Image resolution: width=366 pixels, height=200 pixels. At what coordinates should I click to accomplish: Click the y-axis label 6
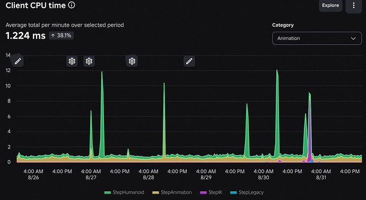9,117
